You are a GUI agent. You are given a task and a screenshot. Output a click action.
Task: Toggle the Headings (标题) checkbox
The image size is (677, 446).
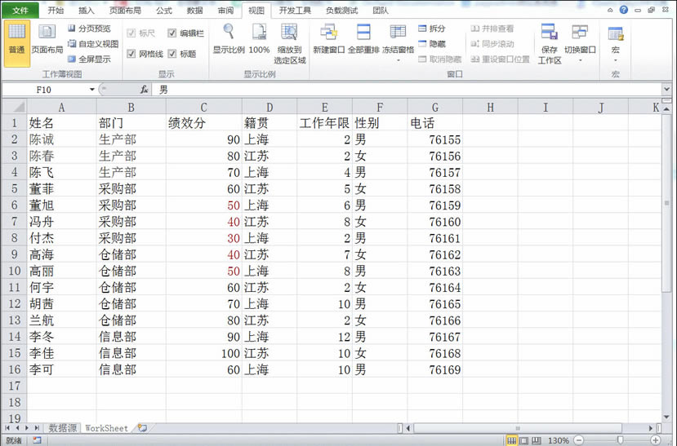point(171,54)
